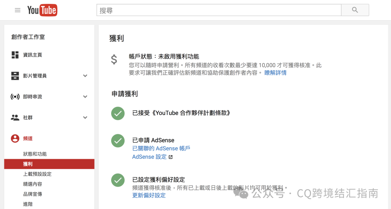Click 更新偏好設定 link
This screenshot has height=209, width=391.
point(149,195)
